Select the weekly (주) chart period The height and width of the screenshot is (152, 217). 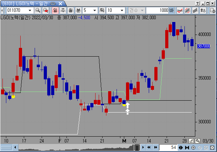point(63,10)
